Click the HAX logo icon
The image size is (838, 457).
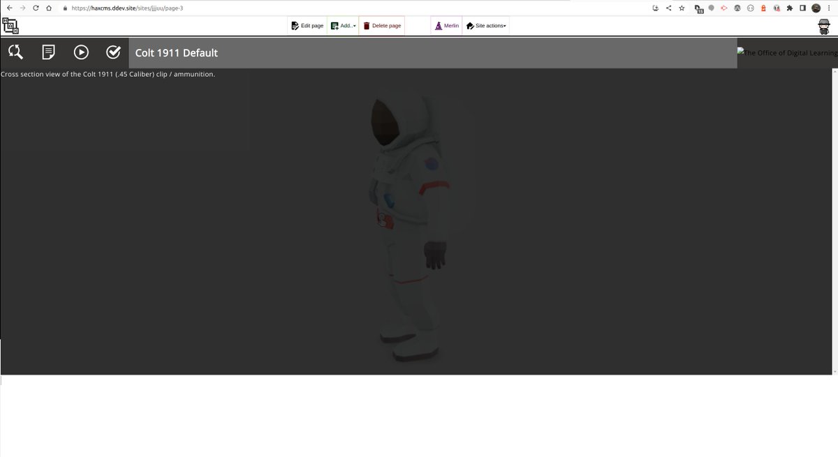tap(10, 26)
